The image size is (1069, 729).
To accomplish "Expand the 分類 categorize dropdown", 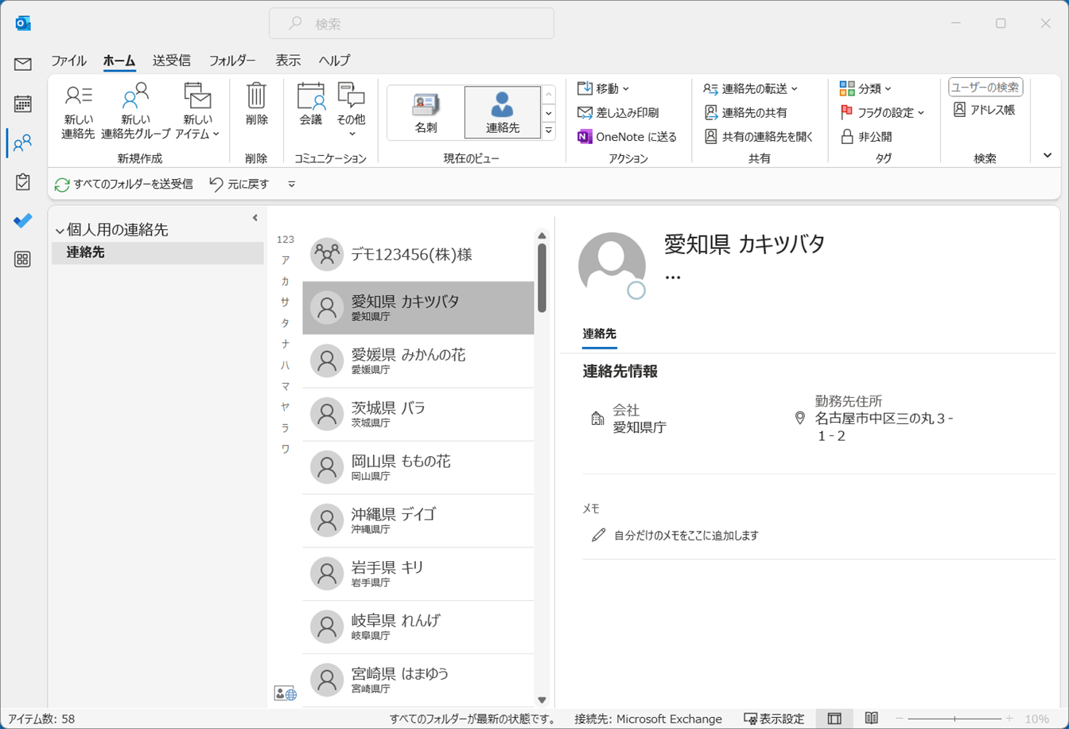I will click(866, 88).
